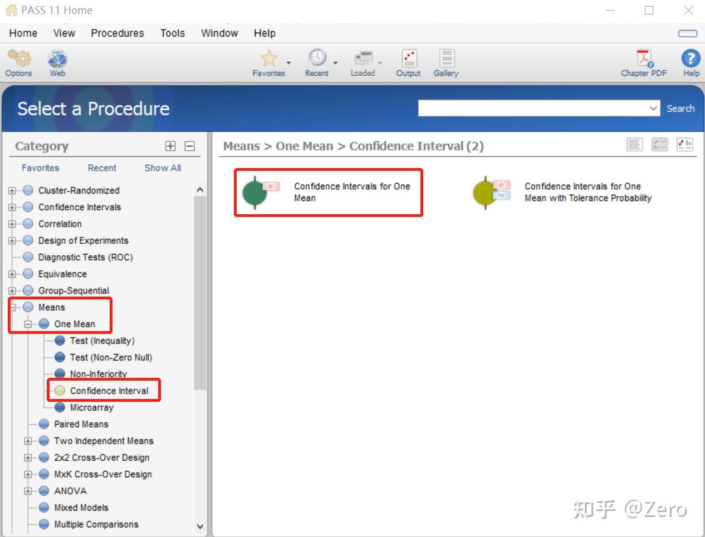Open the View menu
Image resolution: width=705 pixels, height=537 pixels.
tap(64, 33)
